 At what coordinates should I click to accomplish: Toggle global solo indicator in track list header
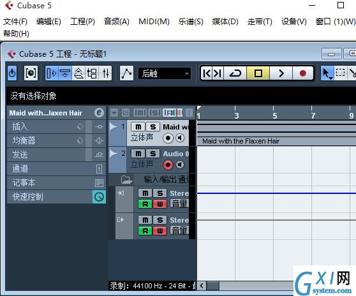coord(155,112)
